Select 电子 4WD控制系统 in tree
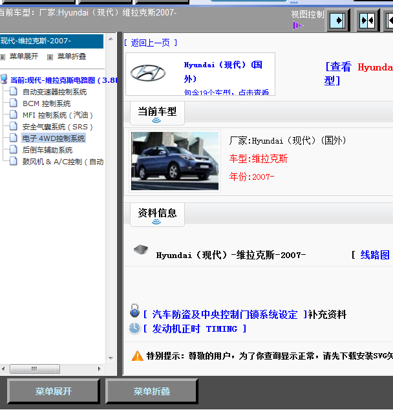This screenshot has width=393, height=412. (x=54, y=138)
